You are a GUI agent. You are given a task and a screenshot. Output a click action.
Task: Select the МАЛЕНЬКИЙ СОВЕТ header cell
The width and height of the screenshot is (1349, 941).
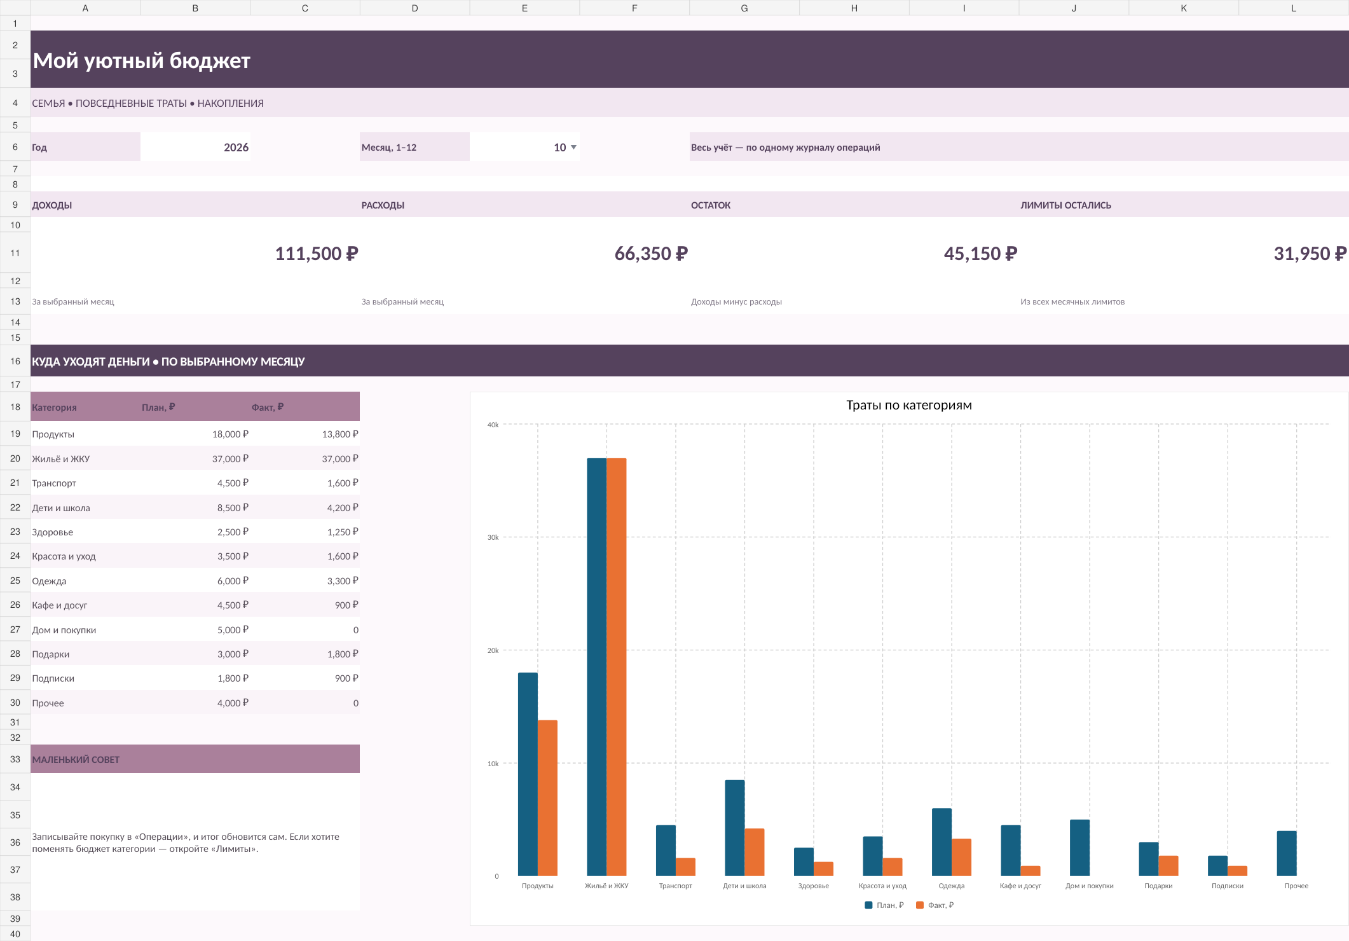click(x=195, y=759)
